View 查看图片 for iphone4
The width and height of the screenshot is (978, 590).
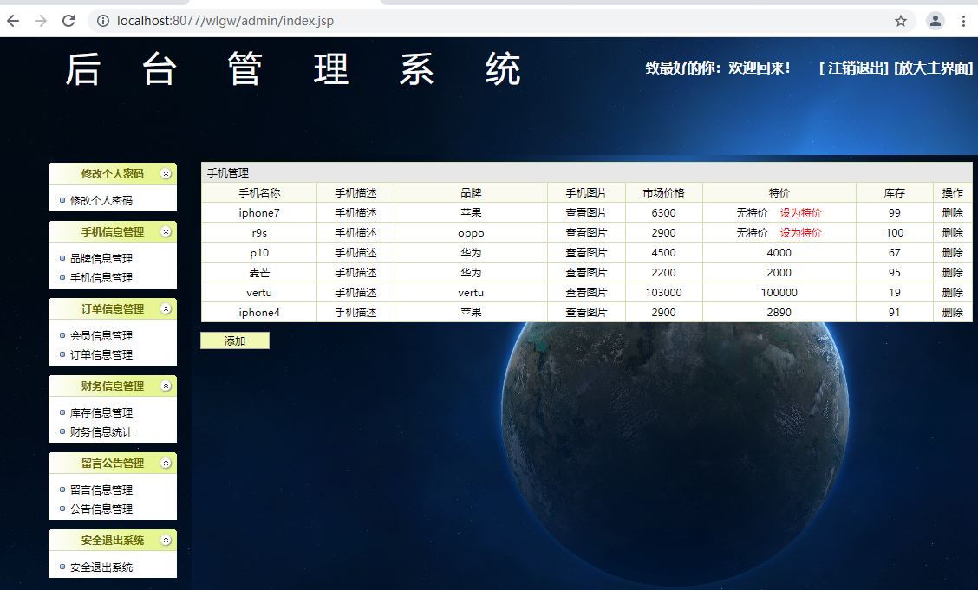[586, 313]
